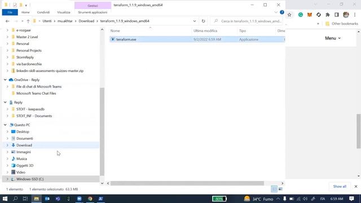Viewport: 361px width, 203px height.
Task: Go back with the Explorer back arrow
Action: coord(7,21)
